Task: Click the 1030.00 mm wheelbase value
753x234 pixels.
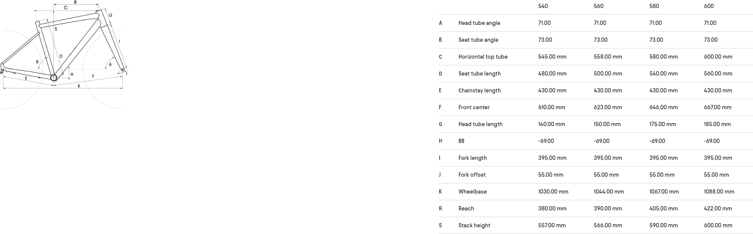Action: [x=553, y=191]
